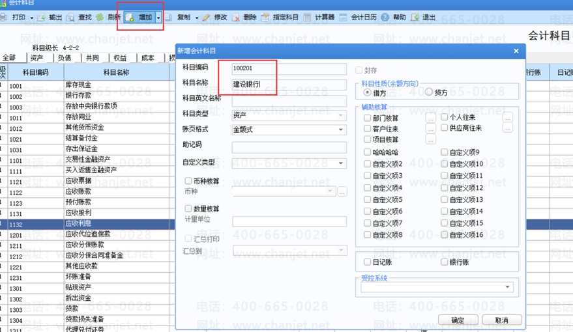This screenshot has width=573, height=332.
Task: Enable the 客户往来 checkbox
Action: pyautogui.click(x=367, y=128)
